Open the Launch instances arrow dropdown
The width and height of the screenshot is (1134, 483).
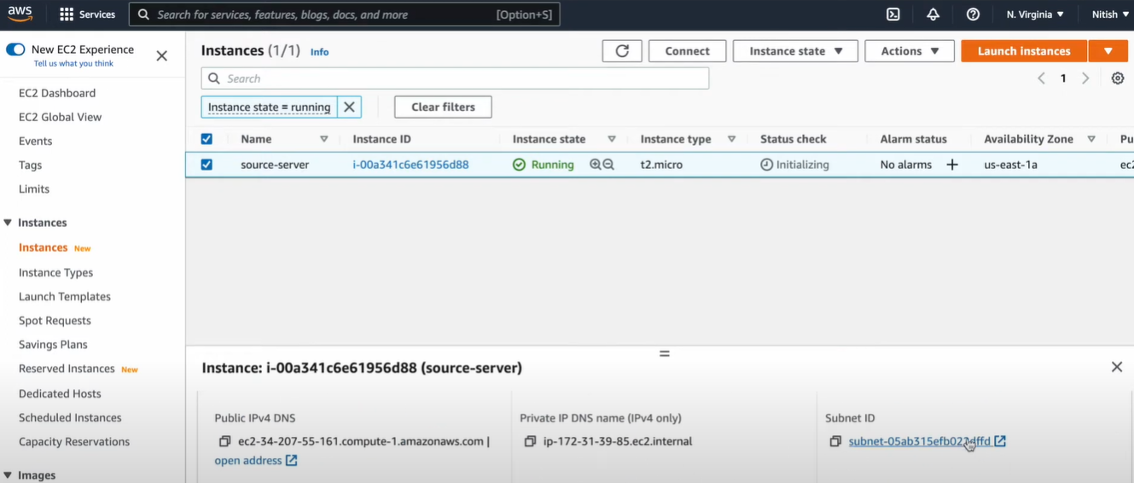pos(1108,51)
